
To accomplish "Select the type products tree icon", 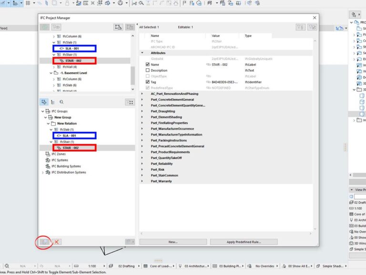I will click(53, 102).
